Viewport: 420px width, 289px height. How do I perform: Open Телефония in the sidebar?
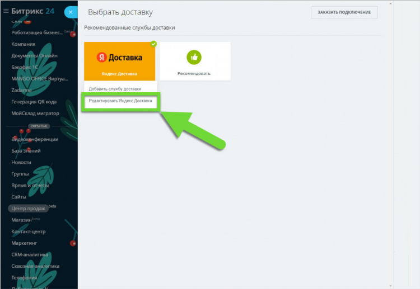(x=24, y=277)
